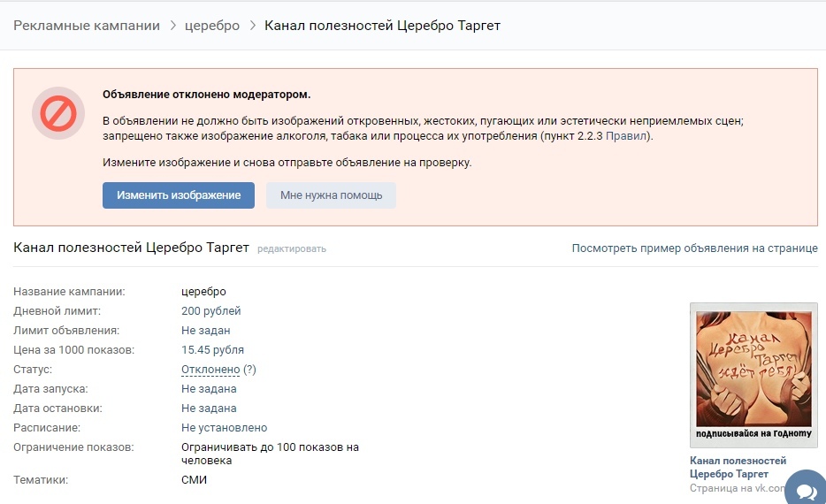Open the ad title link under the preview
The image size is (826, 504).
[x=738, y=468]
